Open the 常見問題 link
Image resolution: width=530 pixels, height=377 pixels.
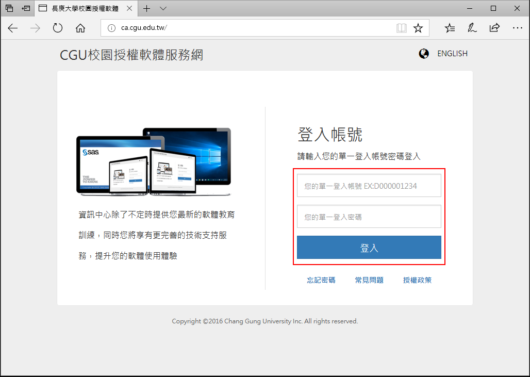(369, 280)
